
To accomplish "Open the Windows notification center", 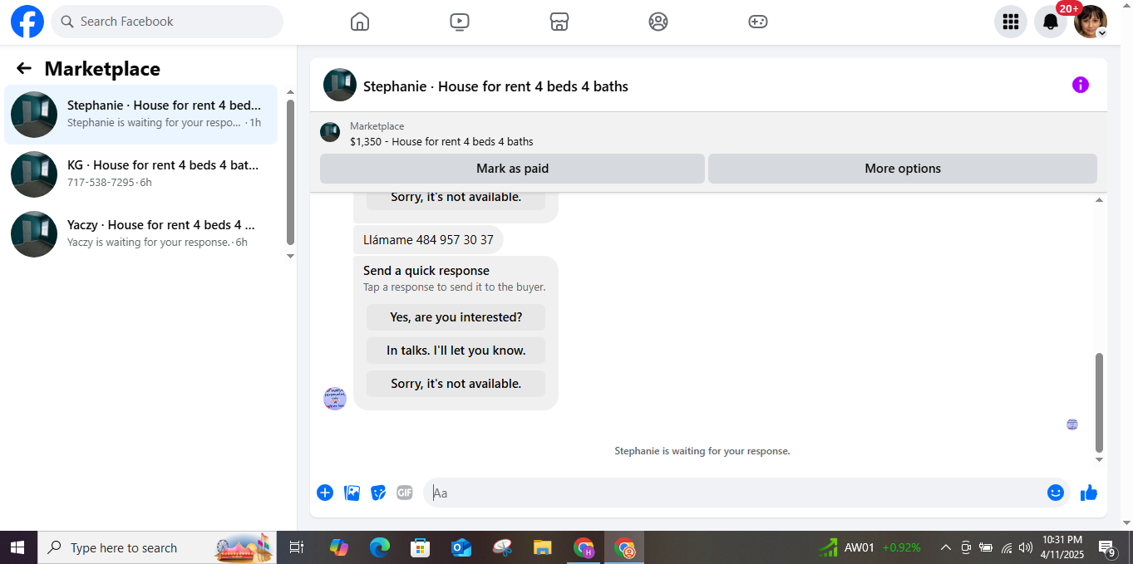I will click(1107, 547).
